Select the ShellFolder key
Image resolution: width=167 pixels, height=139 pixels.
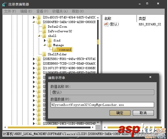(57, 54)
